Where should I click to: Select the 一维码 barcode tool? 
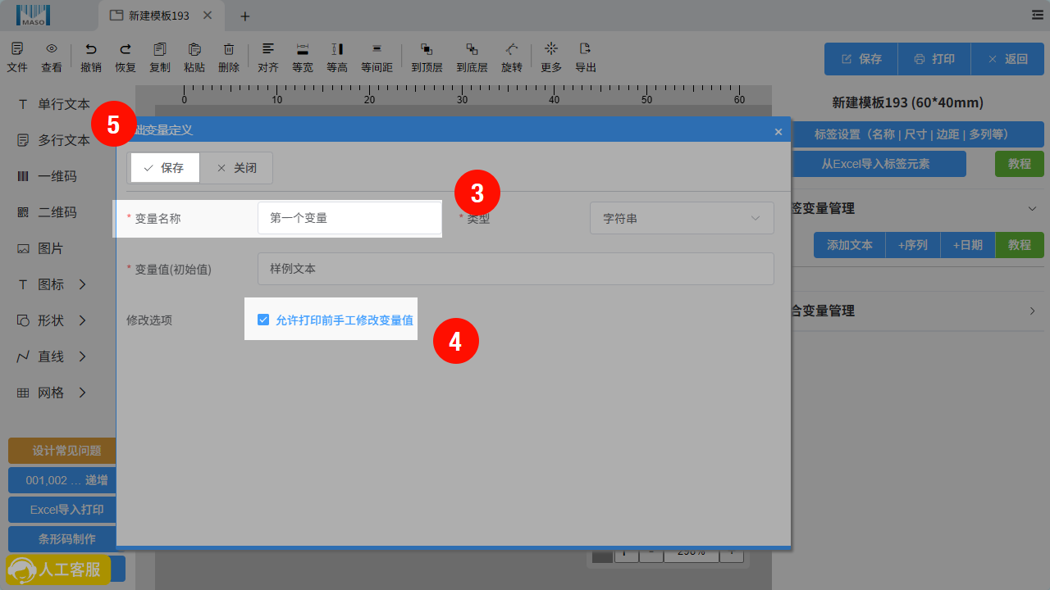(x=48, y=176)
